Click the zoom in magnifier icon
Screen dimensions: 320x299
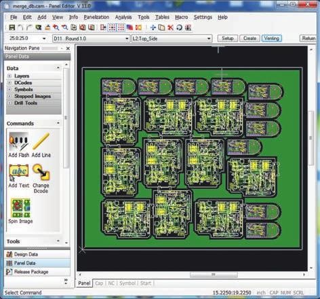point(56,28)
